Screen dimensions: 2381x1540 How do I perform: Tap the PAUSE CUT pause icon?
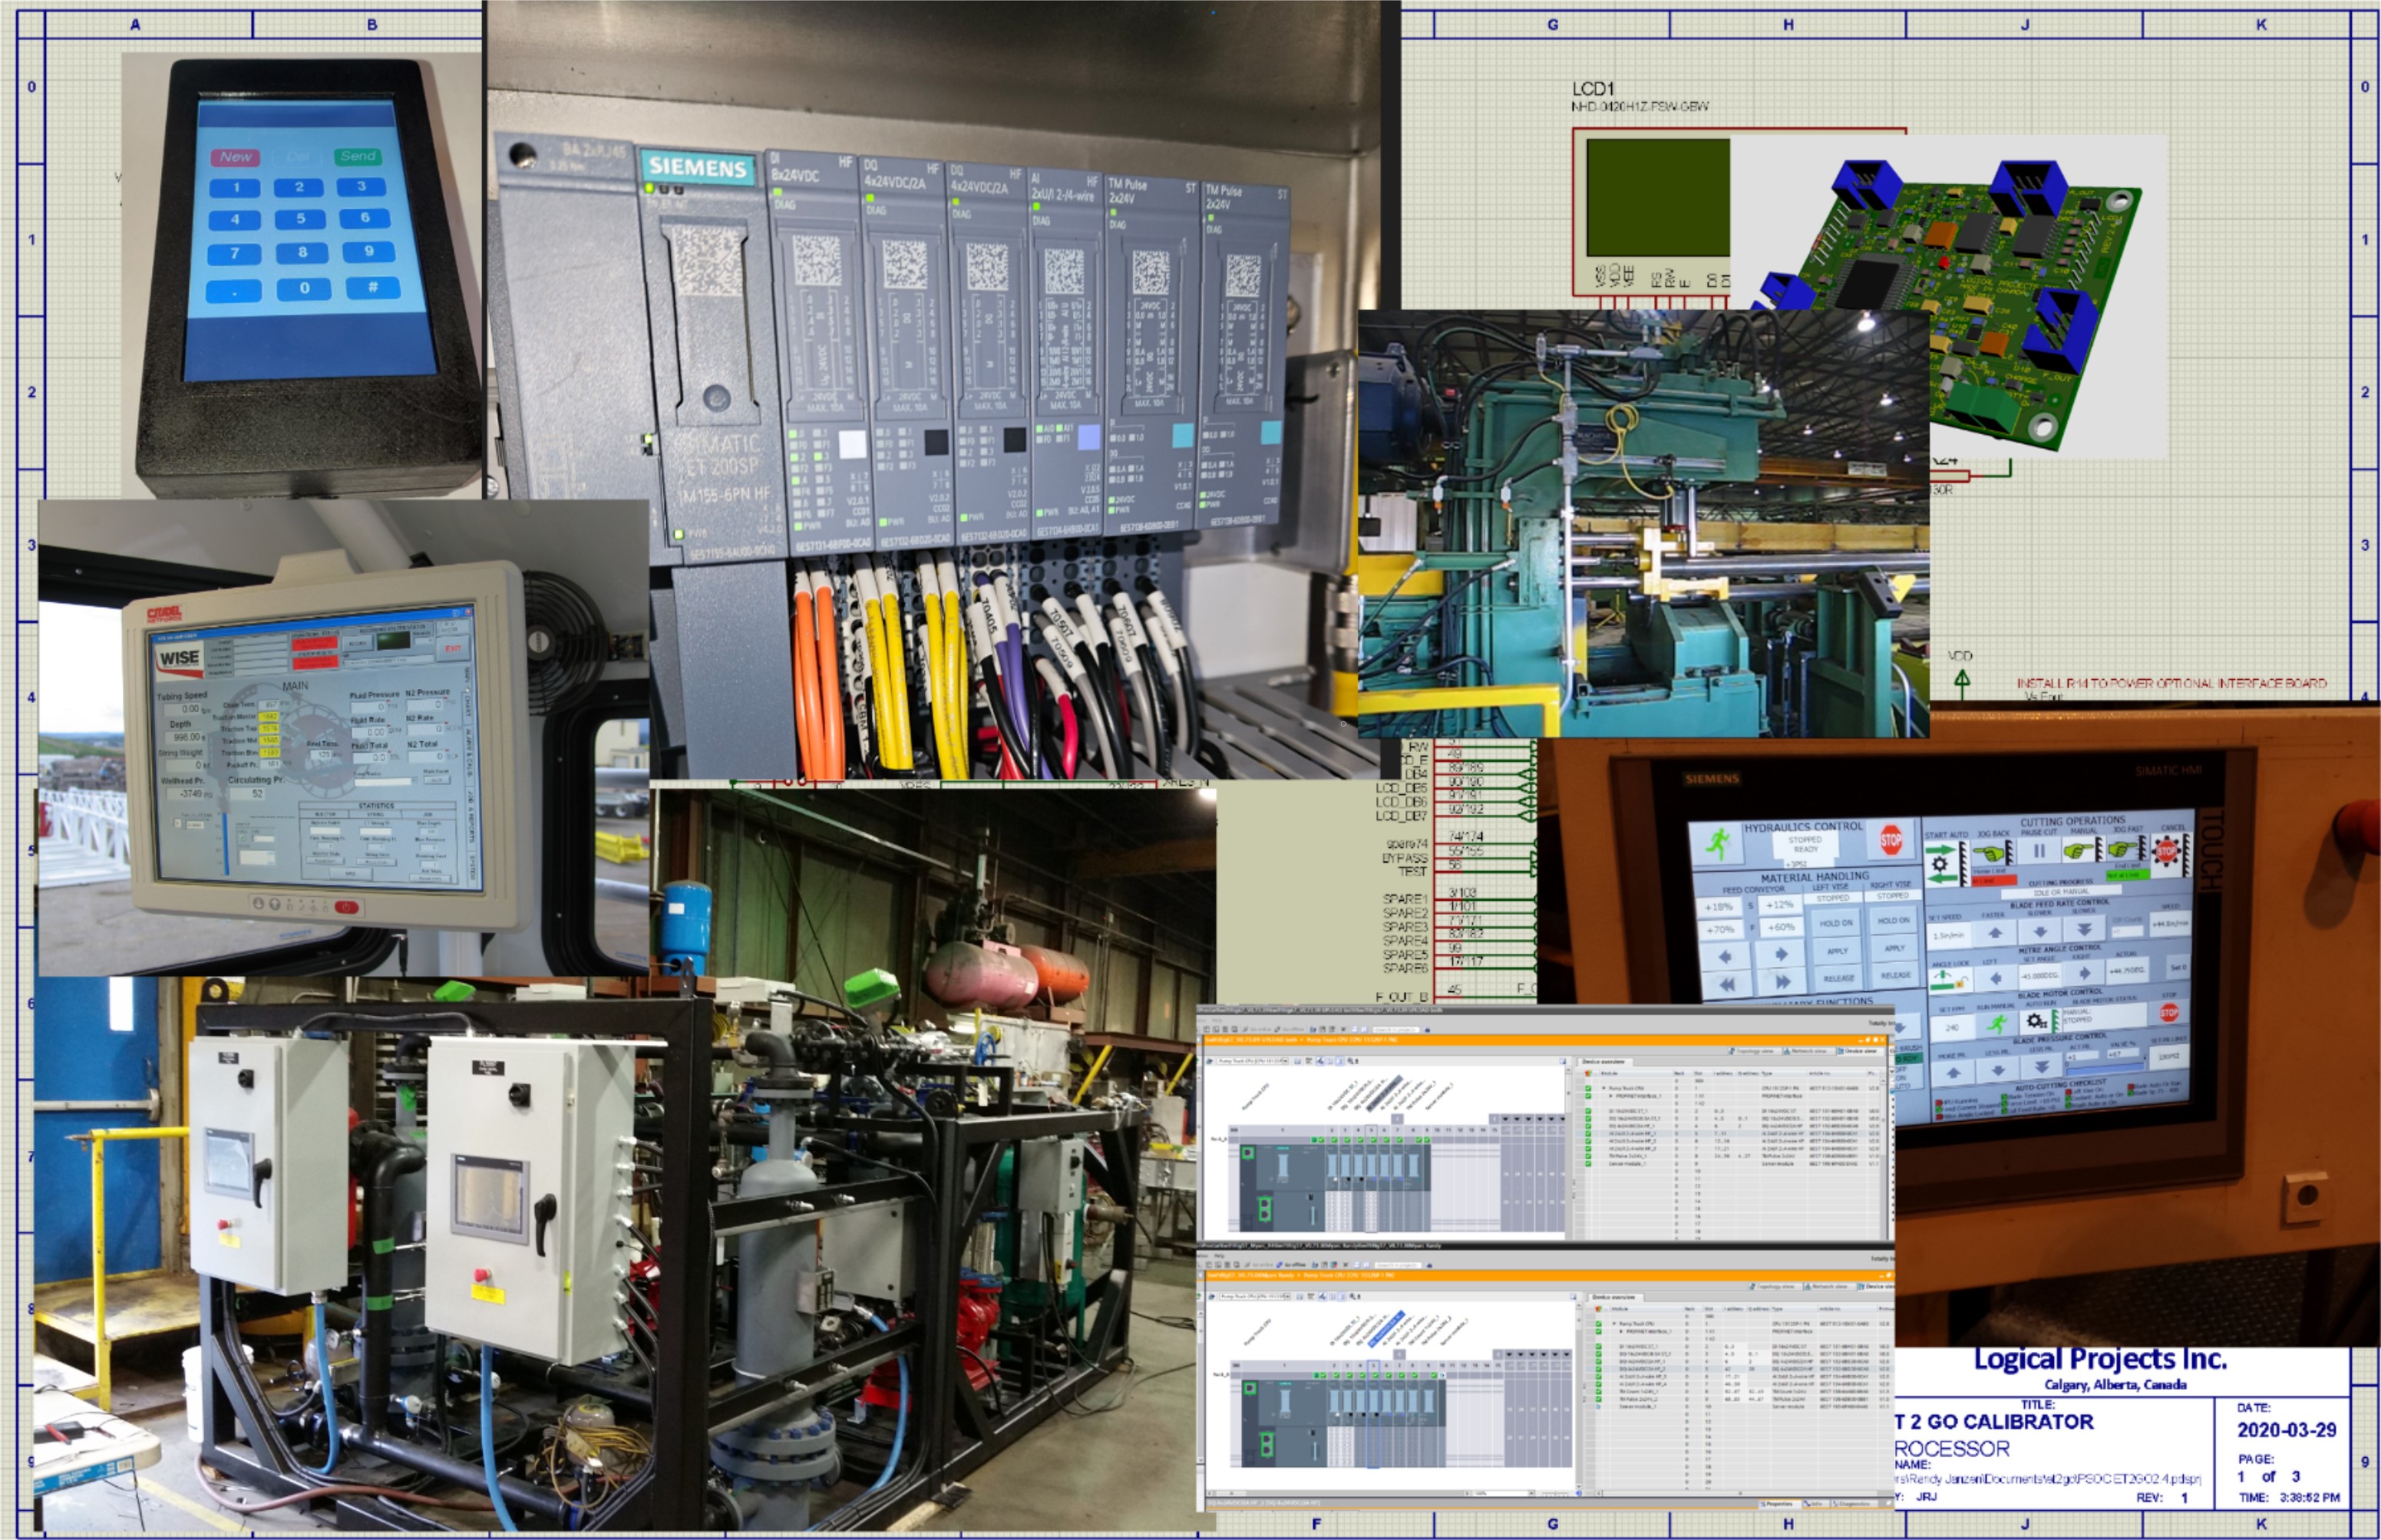(x=2039, y=851)
